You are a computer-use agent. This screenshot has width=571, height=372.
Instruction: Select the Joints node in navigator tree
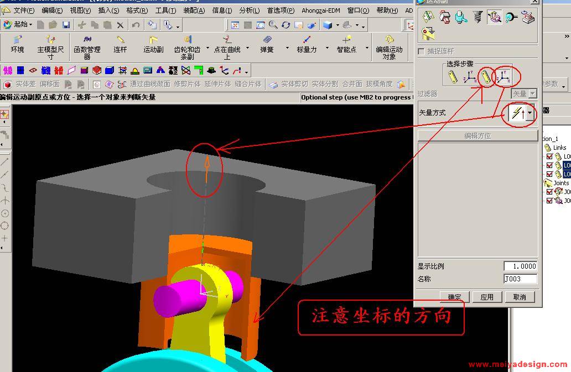coord(561,183)
